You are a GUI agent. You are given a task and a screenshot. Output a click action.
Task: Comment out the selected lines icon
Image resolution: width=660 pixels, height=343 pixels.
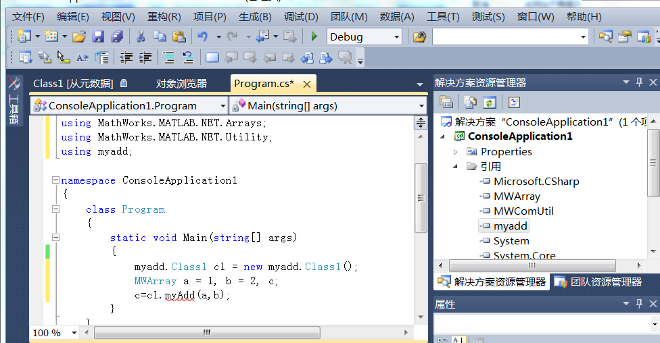click(x=169, y=57)
